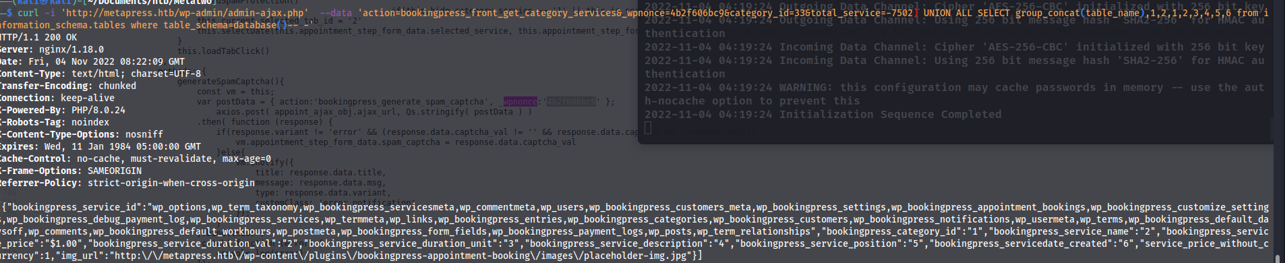1285x263 pixels.
Task: Click the 'Cache-Control: no-cache' header line
Action: [136, 158]
